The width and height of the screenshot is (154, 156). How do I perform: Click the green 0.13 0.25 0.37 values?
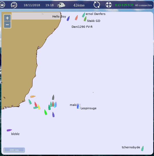click(x=124, y=5)
